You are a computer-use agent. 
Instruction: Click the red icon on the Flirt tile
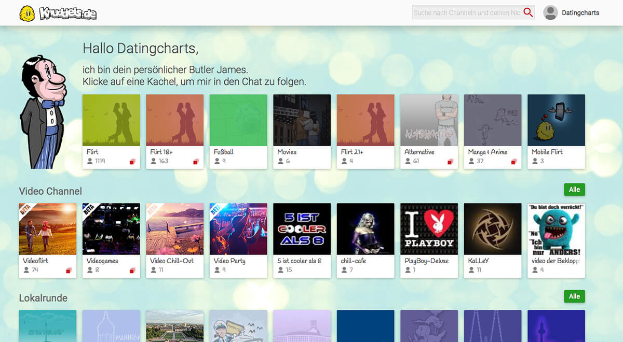132,162
